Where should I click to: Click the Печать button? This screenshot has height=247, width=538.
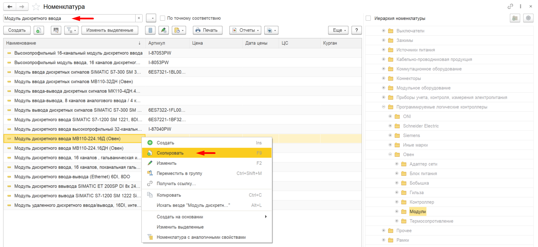click(208, 30)
